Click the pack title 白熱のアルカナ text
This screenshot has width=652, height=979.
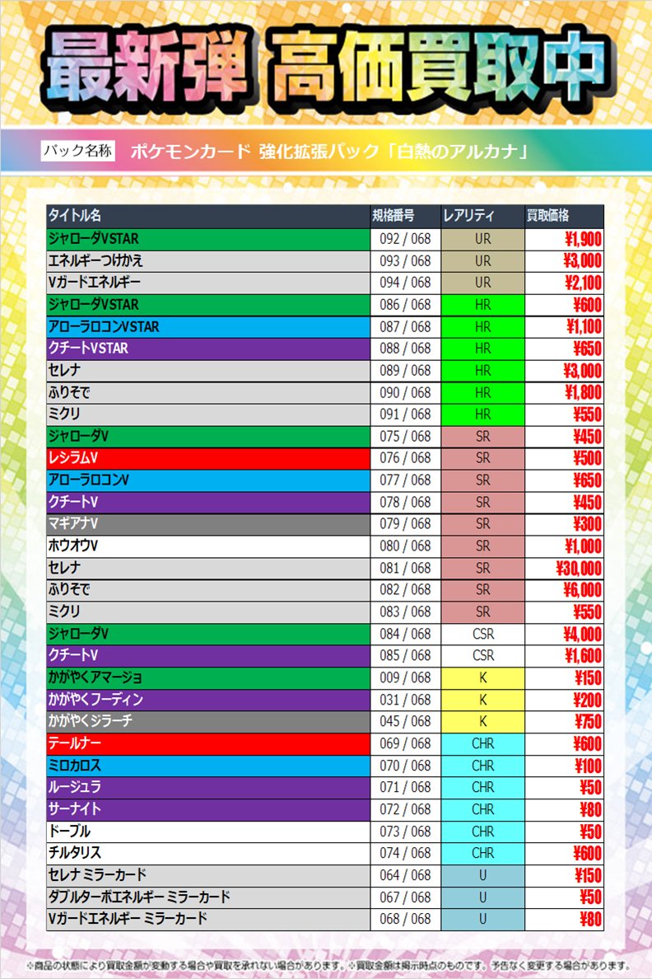coord(463,151)
